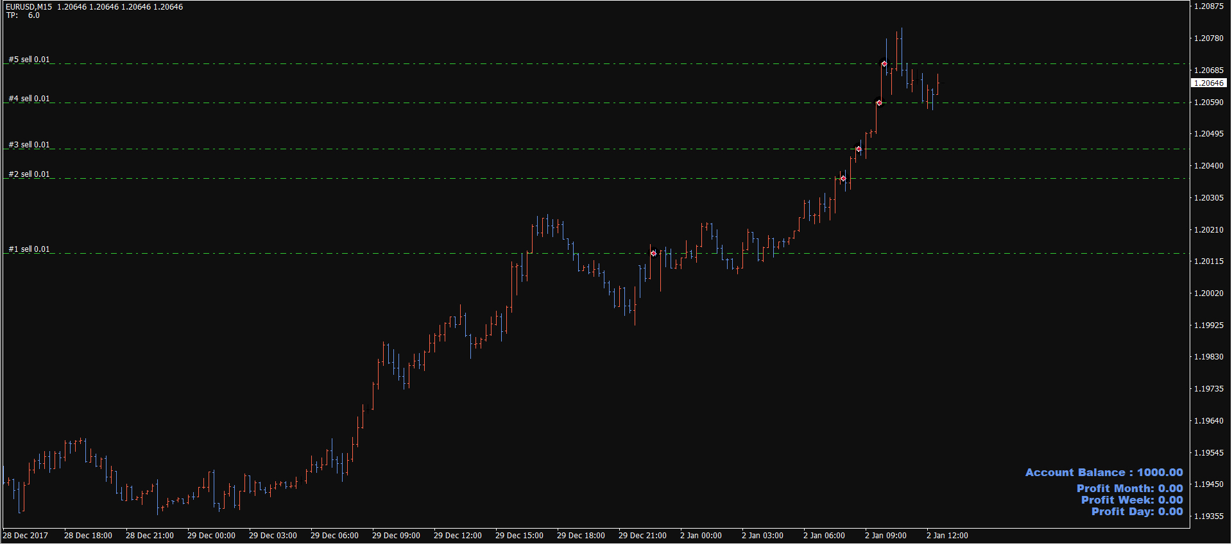Click the 1.20210 price scale value
Viewport: 1232px width, 544px height.
[x=1209, y=230]
